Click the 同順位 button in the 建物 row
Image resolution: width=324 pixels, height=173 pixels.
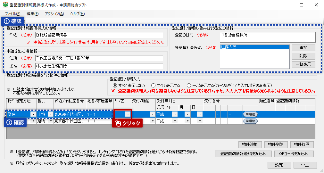[x=250, y=121]
